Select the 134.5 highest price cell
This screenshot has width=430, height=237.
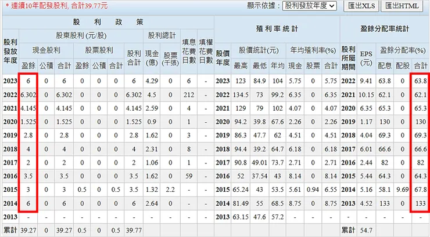click(241, 95)
